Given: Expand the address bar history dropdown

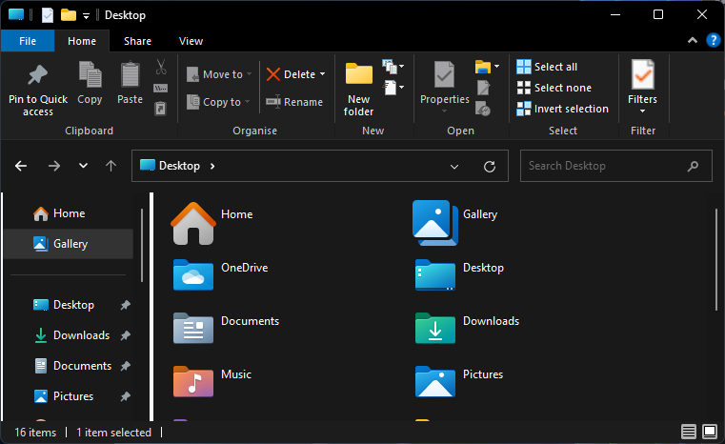Looking at the screenshot, I should 454,166.
